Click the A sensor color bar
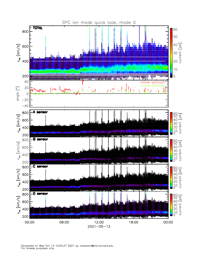Viewport: 198px width, 257px height. pyautogui.click(x=172, y=123)
